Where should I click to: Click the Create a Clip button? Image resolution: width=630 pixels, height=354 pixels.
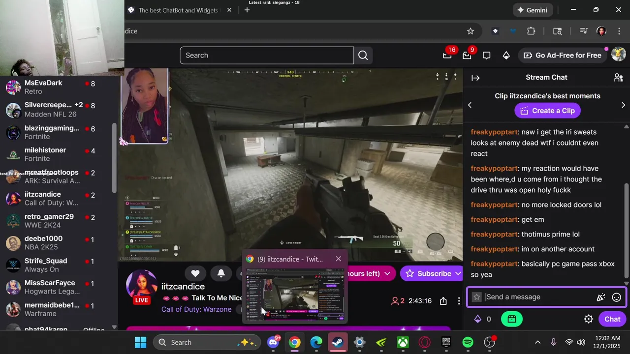coord(547,111)
